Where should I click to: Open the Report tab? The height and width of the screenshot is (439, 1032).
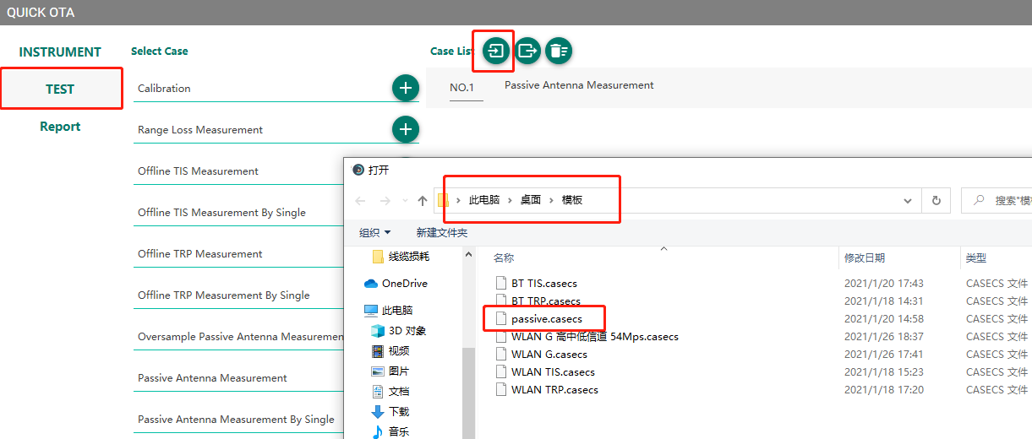(60, 127)
